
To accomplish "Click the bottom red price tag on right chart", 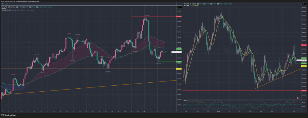I will point(304,91).
